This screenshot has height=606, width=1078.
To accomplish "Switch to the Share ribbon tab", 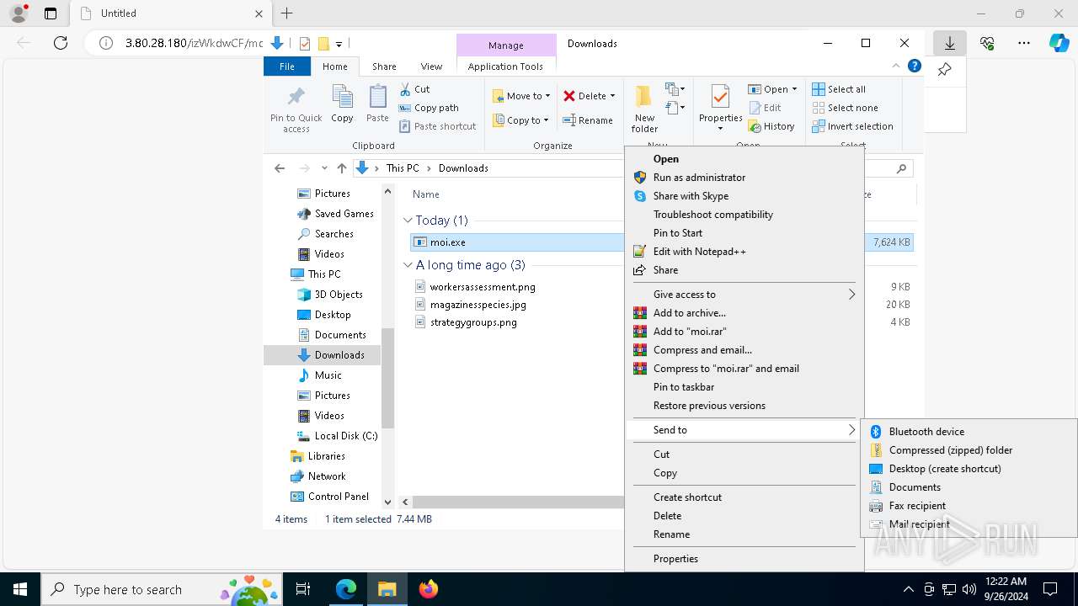I will 384,66.
